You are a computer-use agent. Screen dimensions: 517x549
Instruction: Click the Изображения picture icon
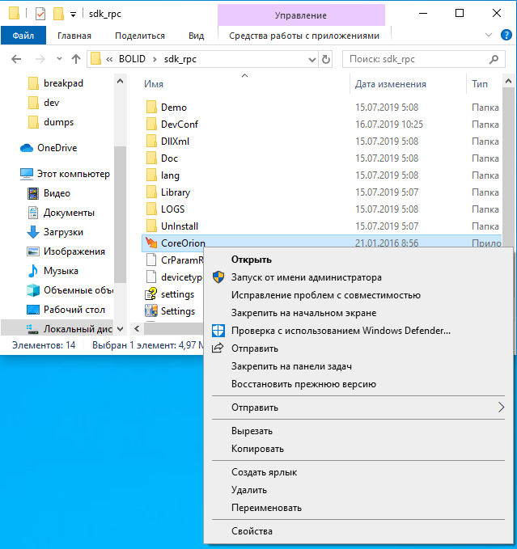click(33, 251)
